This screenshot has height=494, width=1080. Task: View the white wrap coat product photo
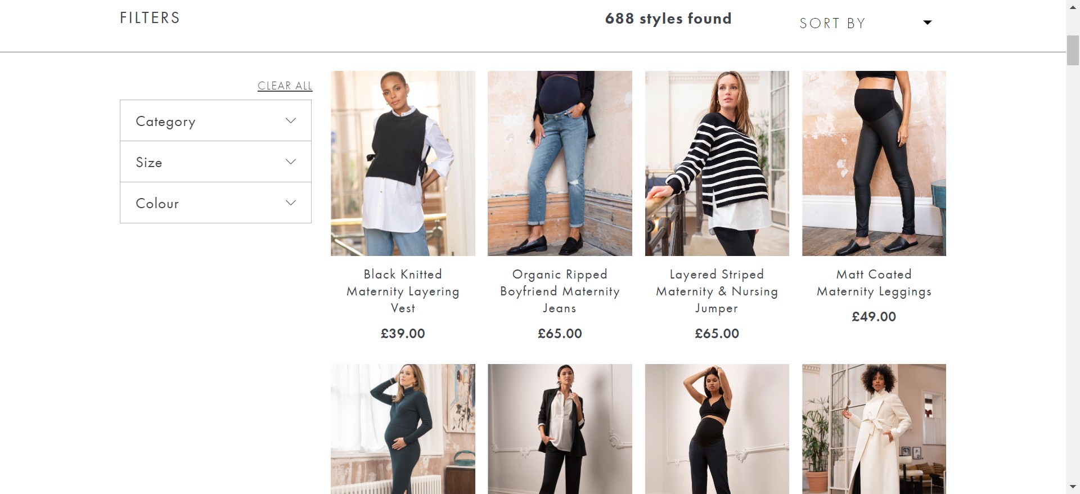point(874,429)
